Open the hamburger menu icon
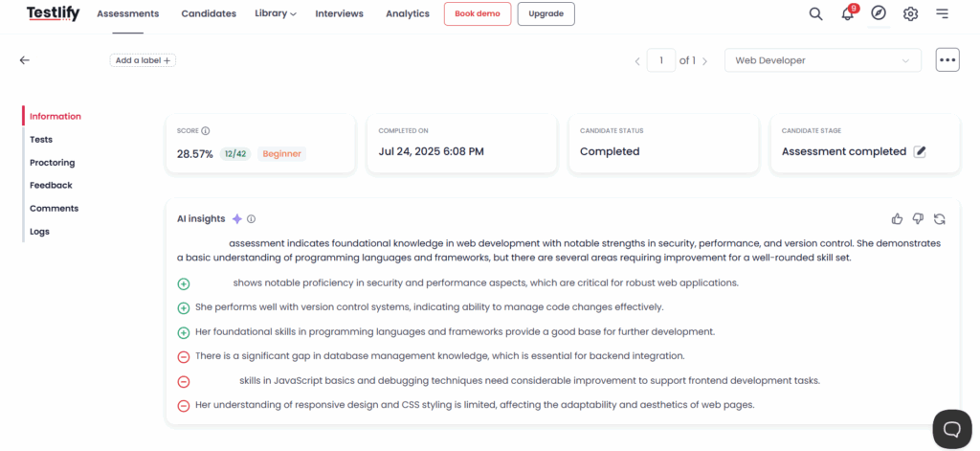 (942, 13)
